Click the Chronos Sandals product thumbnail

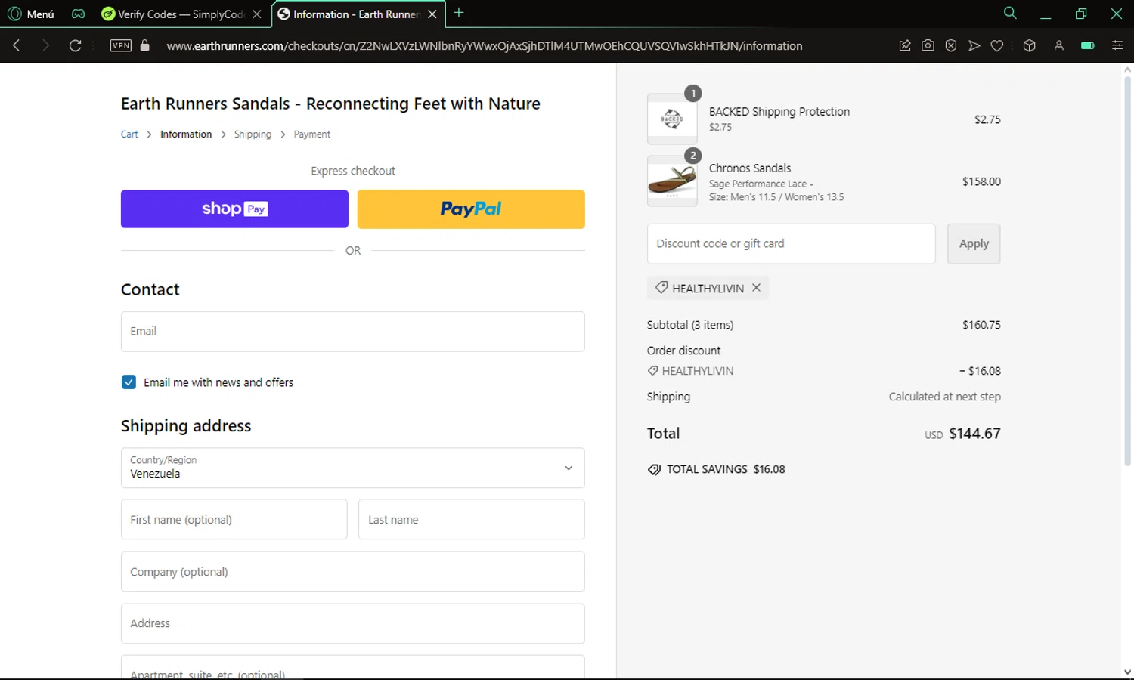pos(672,181)
